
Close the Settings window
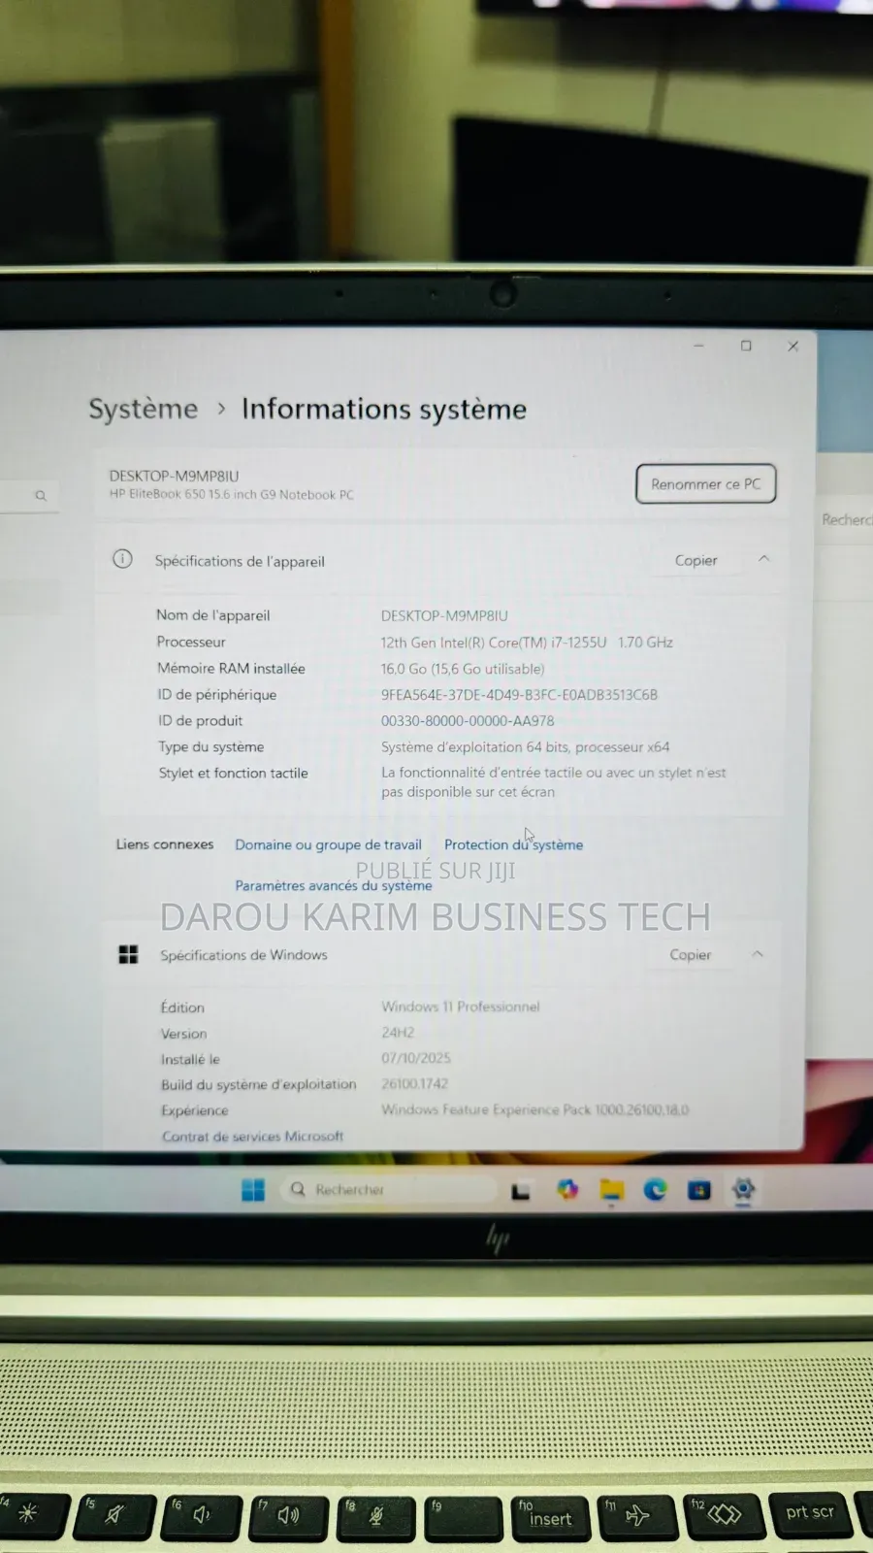click(x=793, y=346)
